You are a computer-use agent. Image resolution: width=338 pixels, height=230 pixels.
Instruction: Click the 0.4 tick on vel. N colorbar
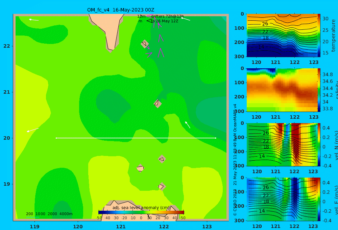326,128
